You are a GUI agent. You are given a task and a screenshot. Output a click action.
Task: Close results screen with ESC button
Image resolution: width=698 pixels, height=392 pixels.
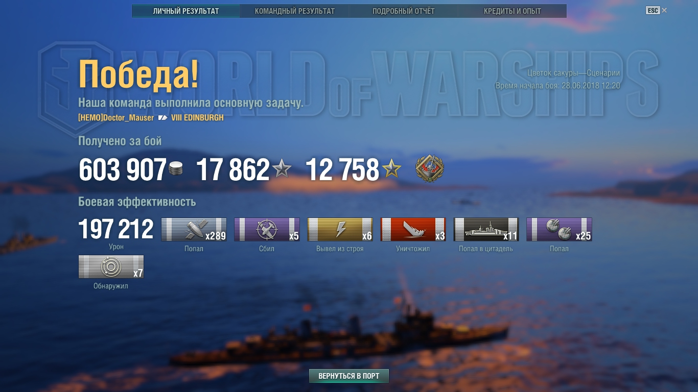[656, 10]
